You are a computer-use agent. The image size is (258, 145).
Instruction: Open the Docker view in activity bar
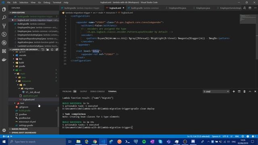(4, 60)
